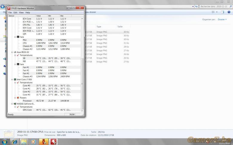
Task: Collapse the NVIDIA GeForce node
Action: [12, 104]
